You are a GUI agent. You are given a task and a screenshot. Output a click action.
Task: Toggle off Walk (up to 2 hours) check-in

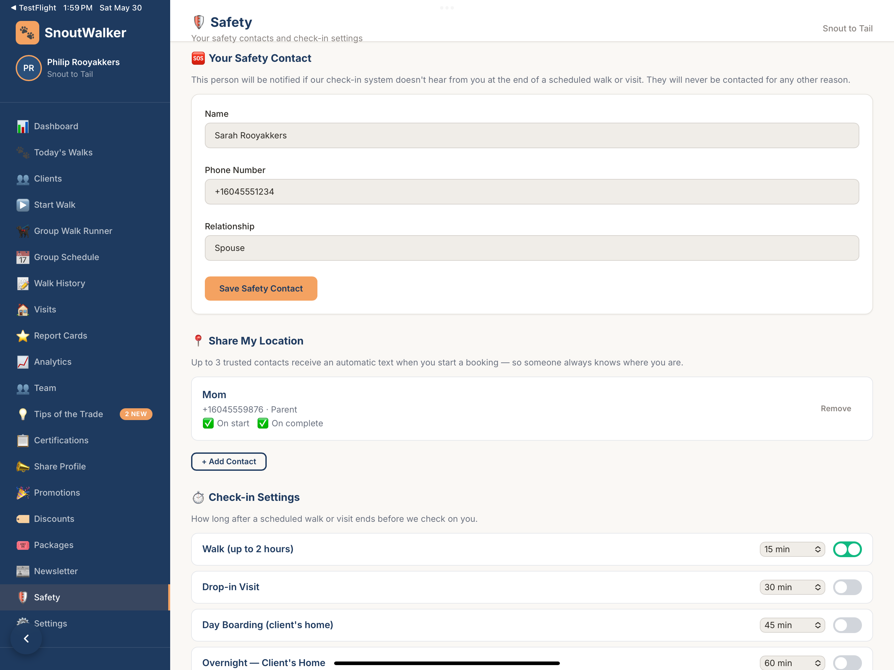pyautogui.click(x=848, y=550)
